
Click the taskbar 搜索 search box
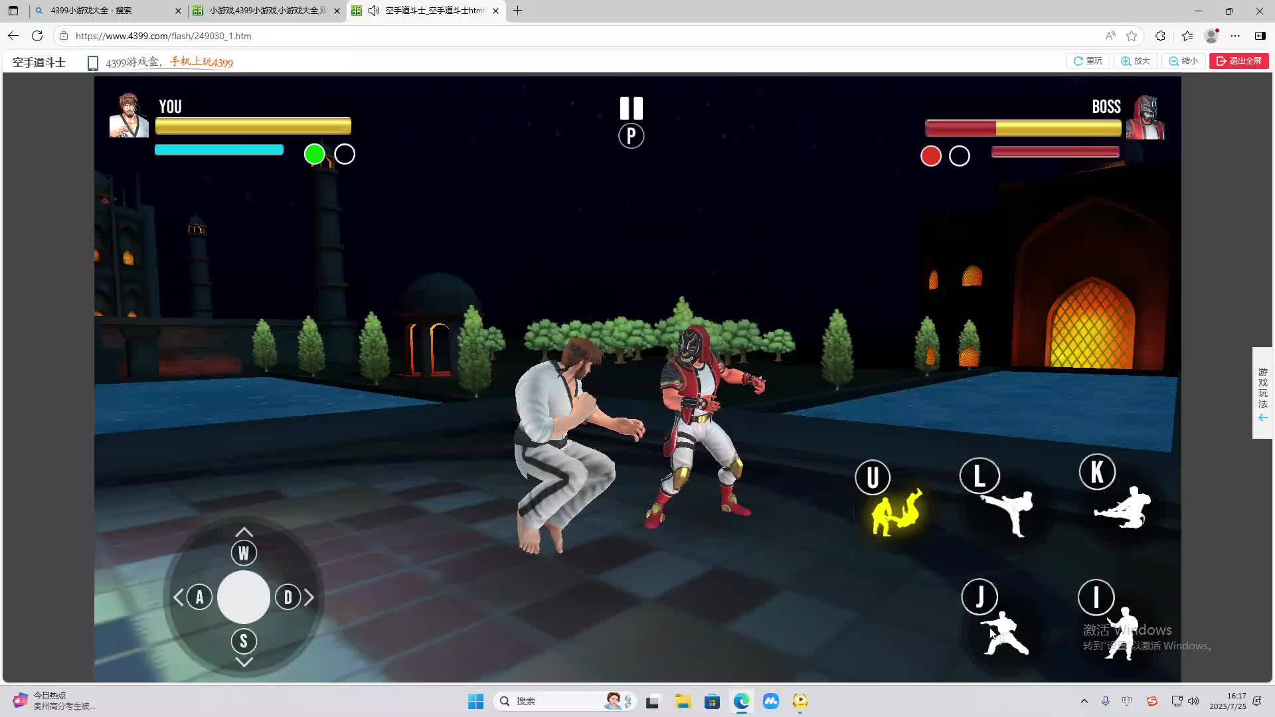[x=564, y=701]
